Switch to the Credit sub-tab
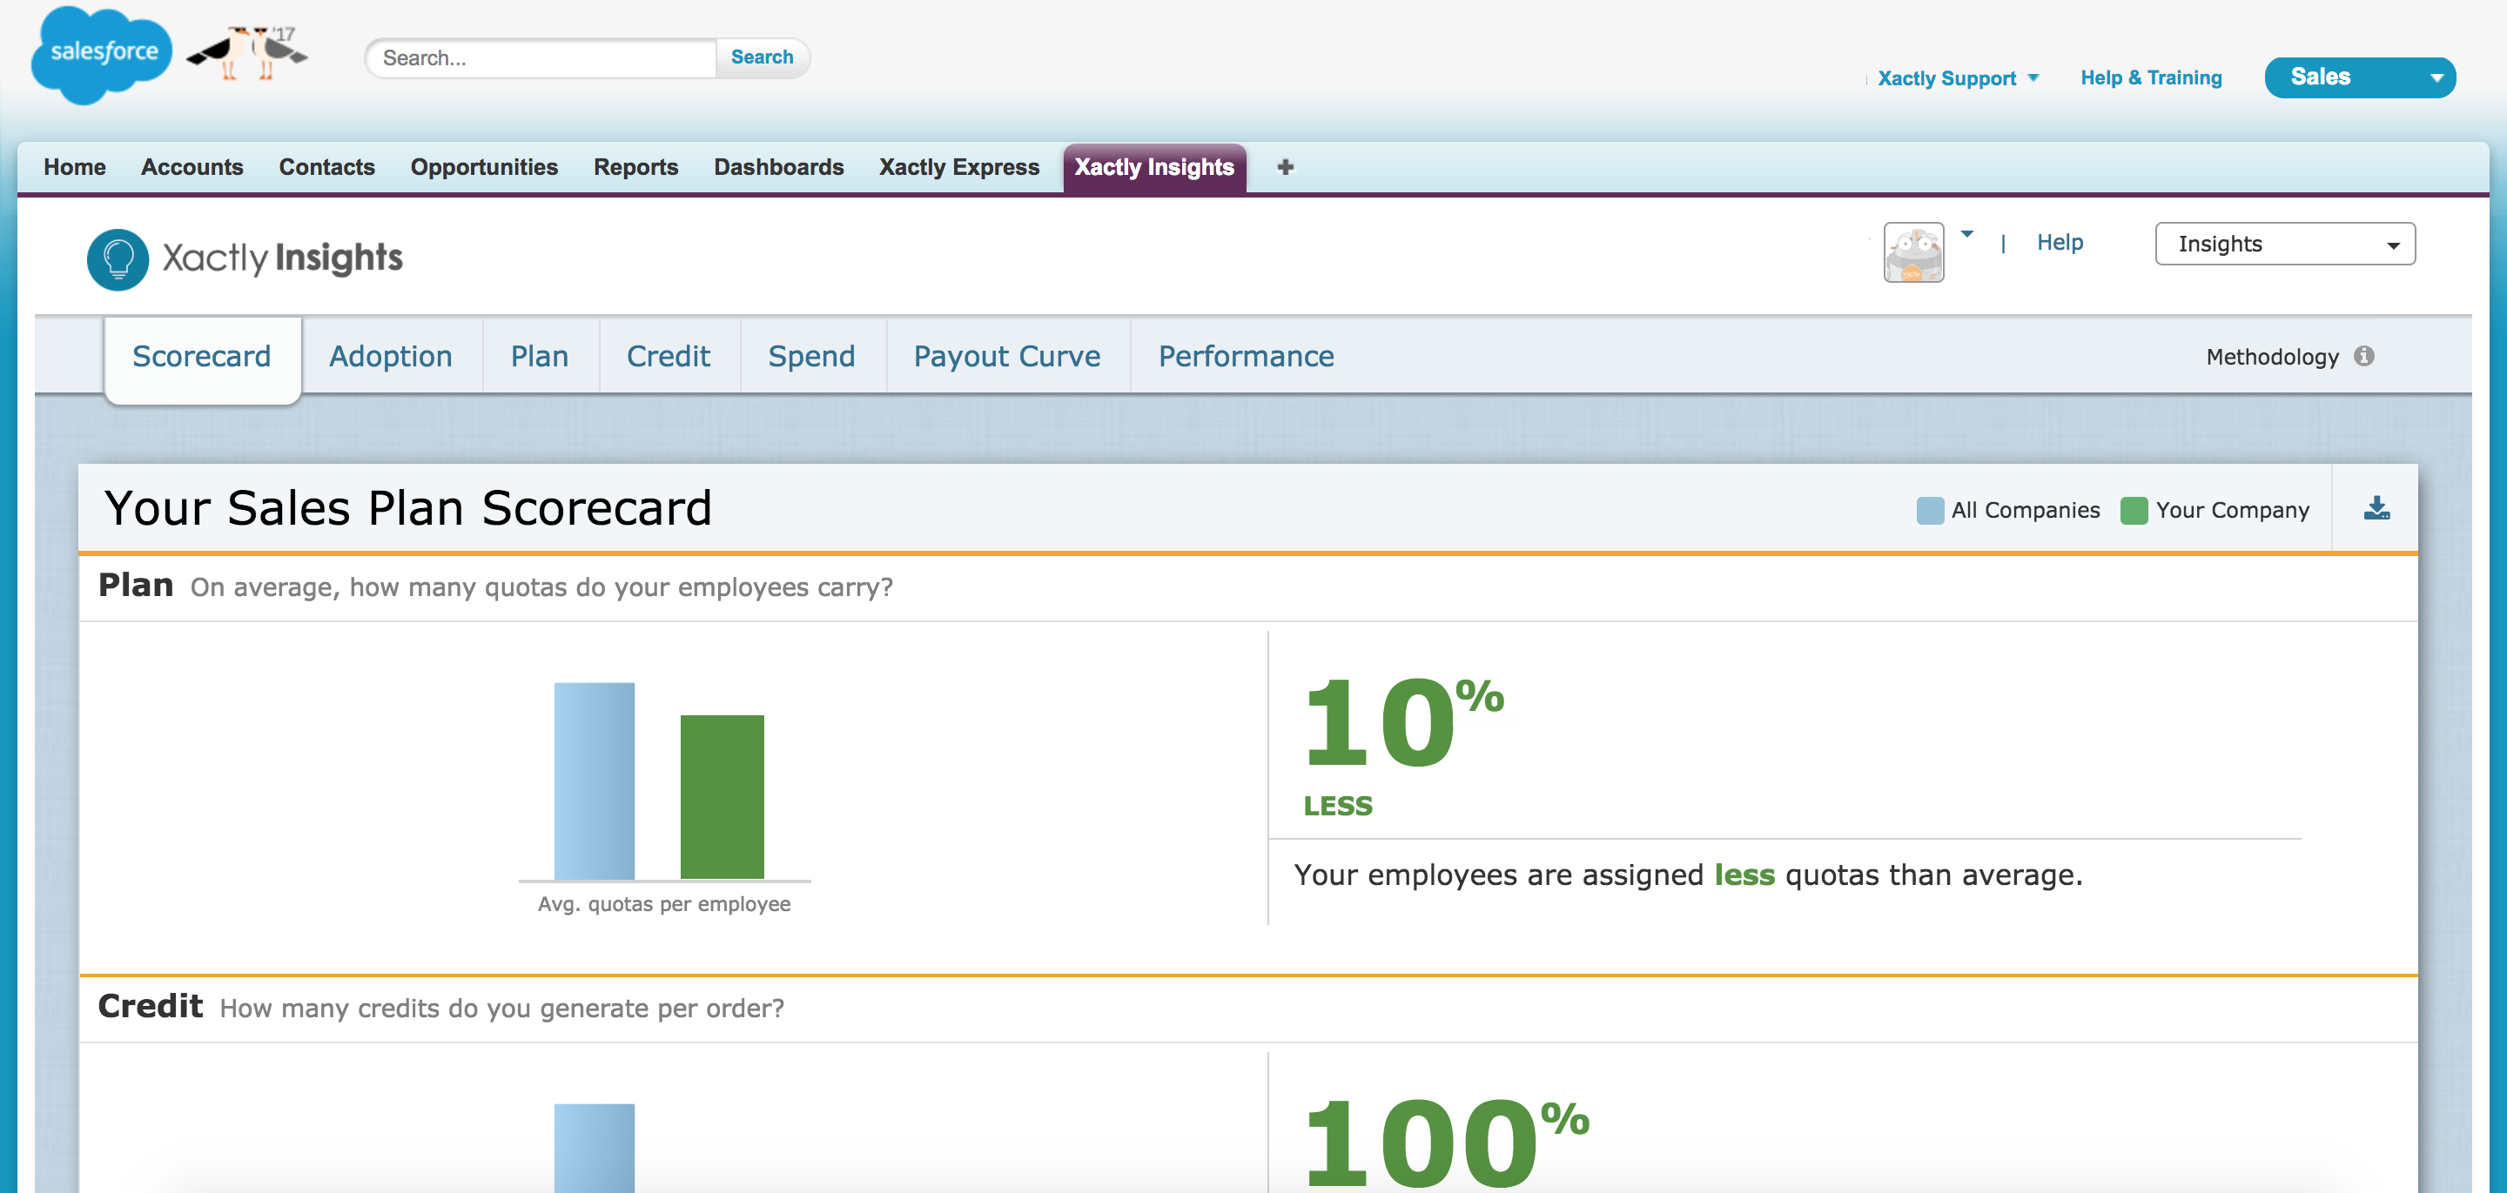 pyautogui.click(x=669, y=357)
